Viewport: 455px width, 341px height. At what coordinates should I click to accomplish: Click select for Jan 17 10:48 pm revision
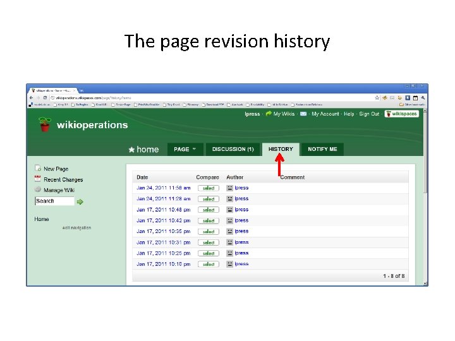point(209,210)
